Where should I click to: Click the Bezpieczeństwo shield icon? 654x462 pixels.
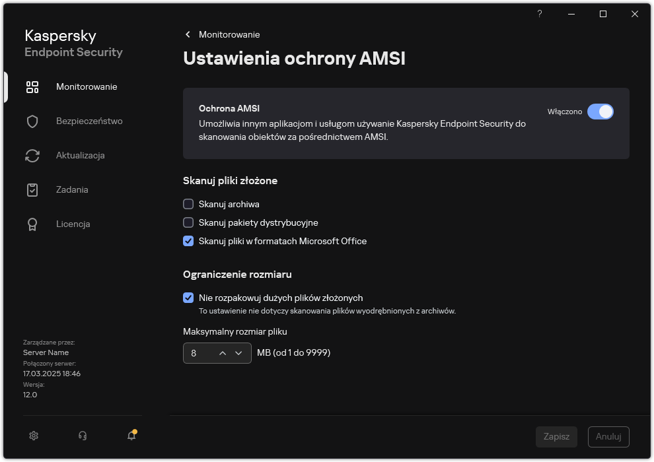tap(32, 121)
